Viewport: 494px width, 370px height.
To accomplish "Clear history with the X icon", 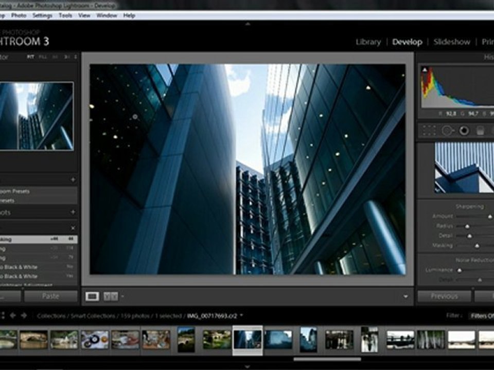I will pyautogui.click(x=73, y=228).
